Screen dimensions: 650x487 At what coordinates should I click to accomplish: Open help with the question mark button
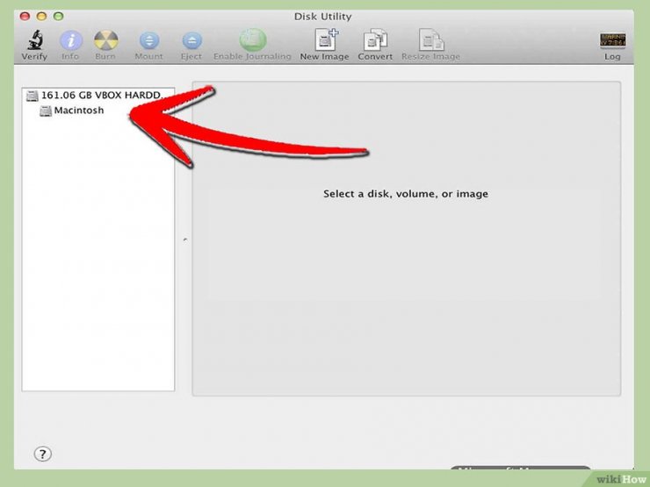[x=43, y=454]
